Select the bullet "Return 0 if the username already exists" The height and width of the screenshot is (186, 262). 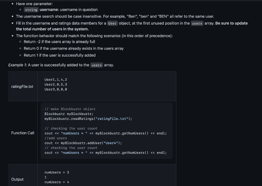(x=74, y=48)
